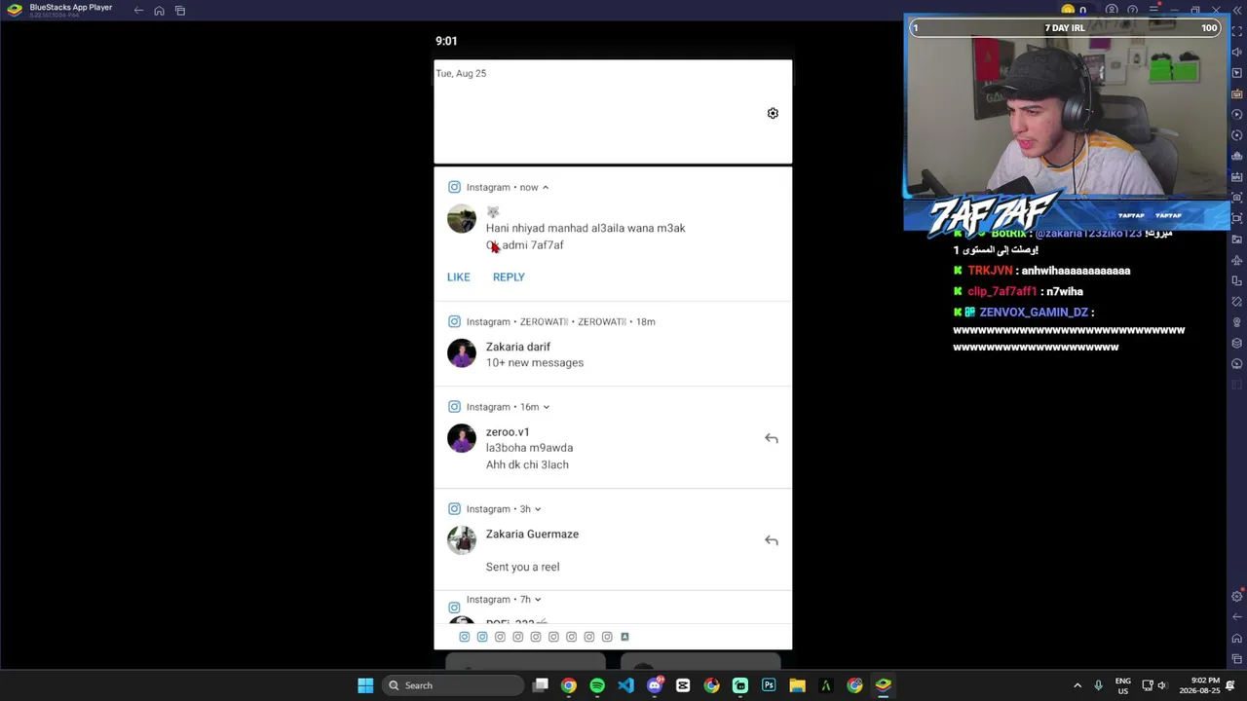Open recent apps icon in title bar
Screen dimensions: 1247x701
coord(180,11)
